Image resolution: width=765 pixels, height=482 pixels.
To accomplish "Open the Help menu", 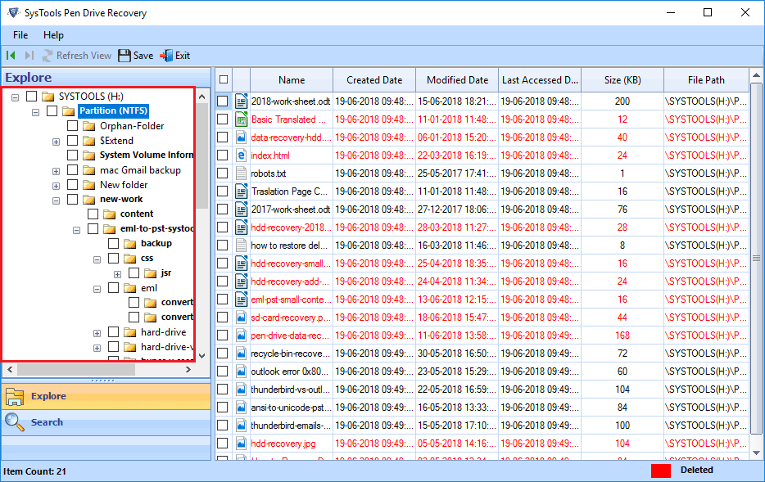I will (x=54, y=35).
